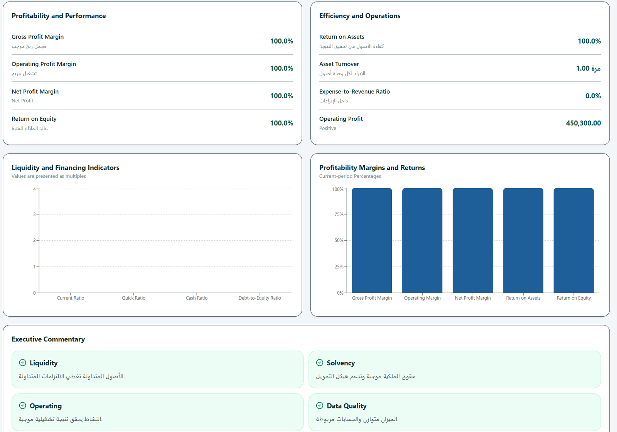Click the Operating Margin axis label
The height and width of the screenshot is (432, 617).
(x=422, y=298)
